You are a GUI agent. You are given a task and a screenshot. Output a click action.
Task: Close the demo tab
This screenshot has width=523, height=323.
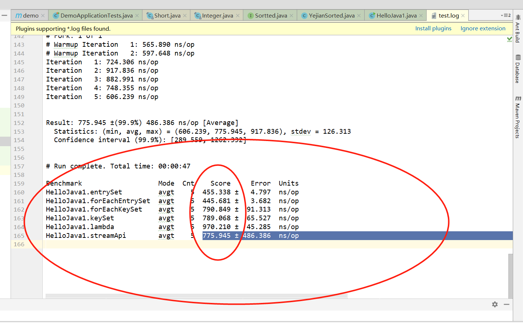[x=43, y=16]
